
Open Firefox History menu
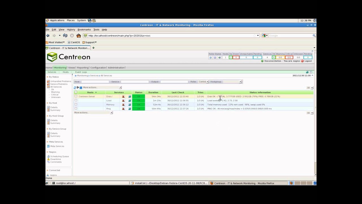click(x=71, y=29)
